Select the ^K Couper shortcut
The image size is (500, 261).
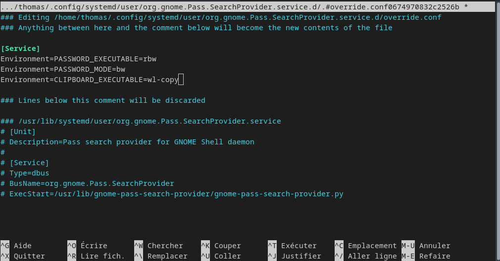221,246
